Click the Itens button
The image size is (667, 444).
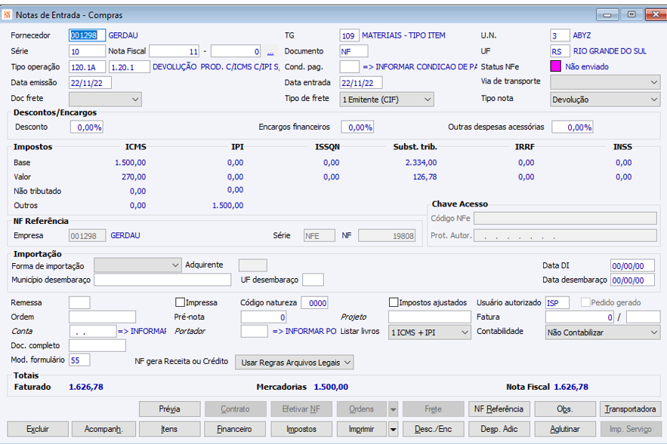point(169,429)
